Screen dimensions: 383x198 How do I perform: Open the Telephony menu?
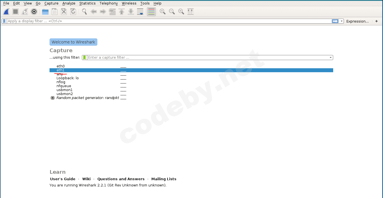pos(109,3)
